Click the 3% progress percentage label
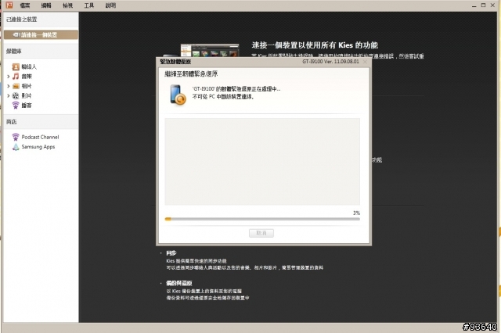The height and width of the screenshot is (333, 501). pyautogui.click(x=357, y=213)
